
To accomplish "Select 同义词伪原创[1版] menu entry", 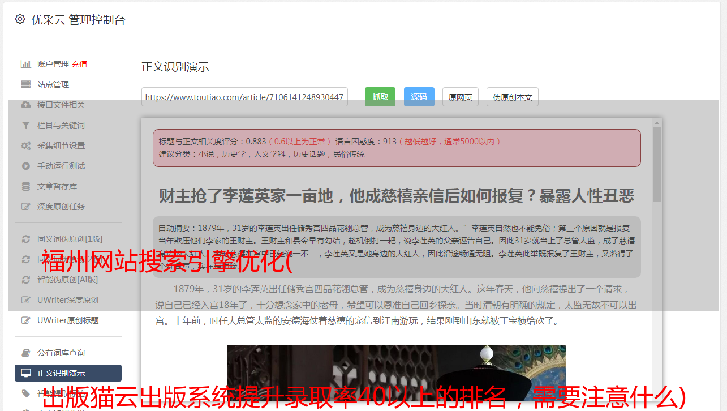I will point(70,239).
